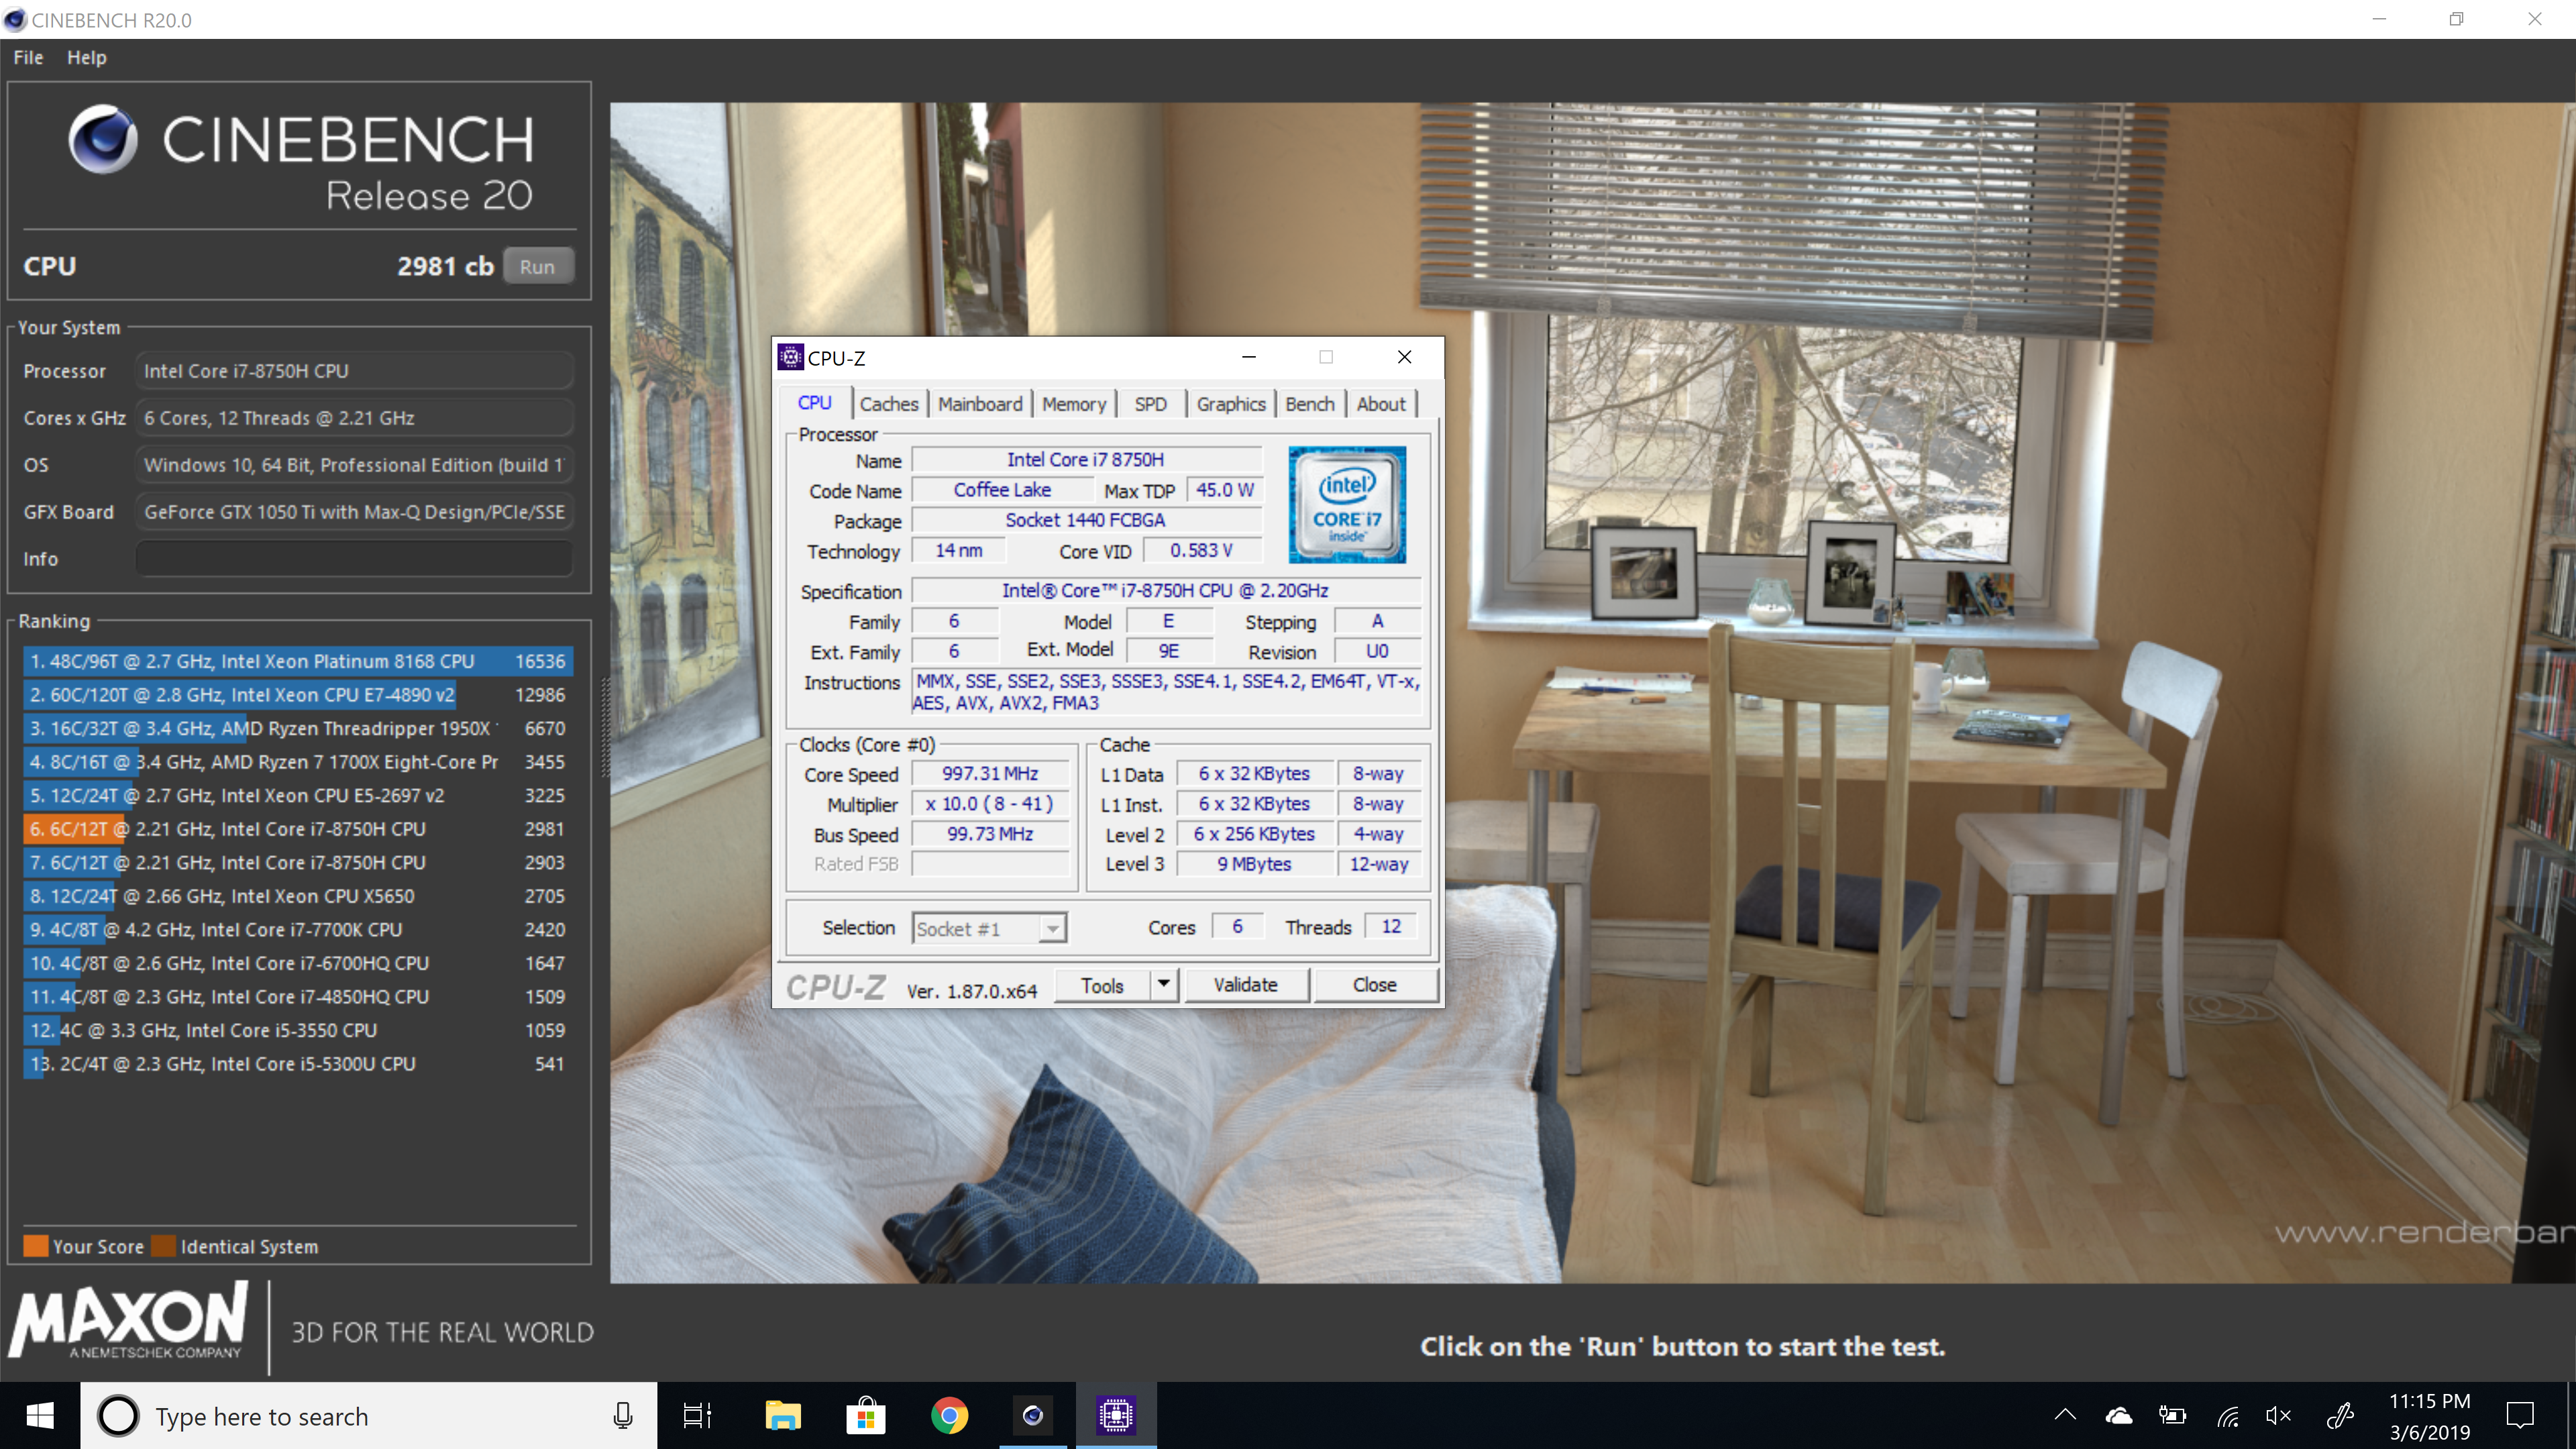Click the battery power tray icon

[2172, 1416]
